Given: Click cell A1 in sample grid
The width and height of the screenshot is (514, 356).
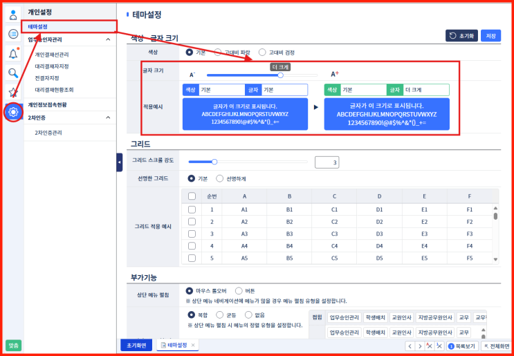Looking at the screenshot, I should click(244, 209).
